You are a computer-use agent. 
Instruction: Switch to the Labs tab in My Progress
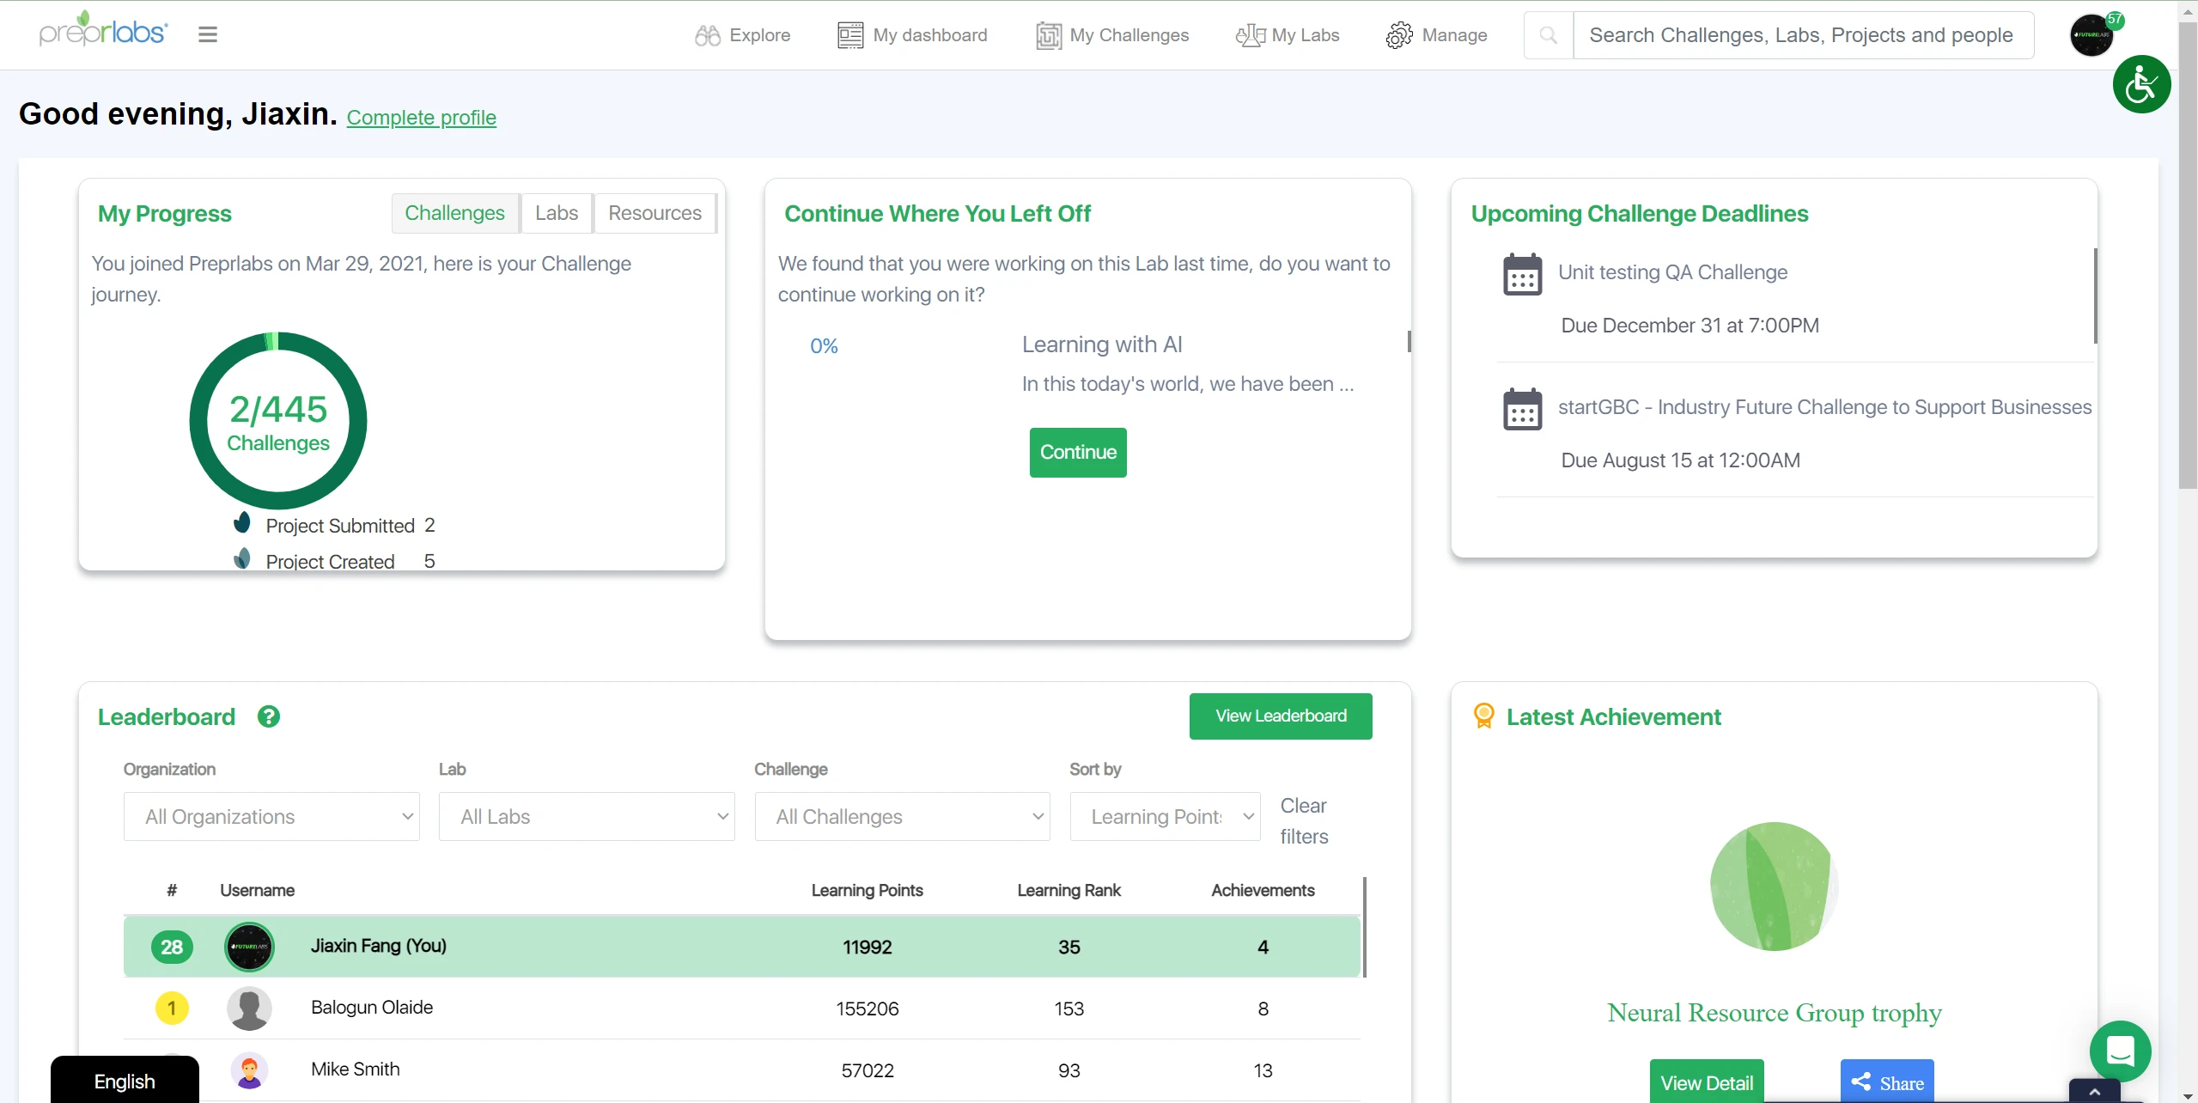(x=556, y=212)
